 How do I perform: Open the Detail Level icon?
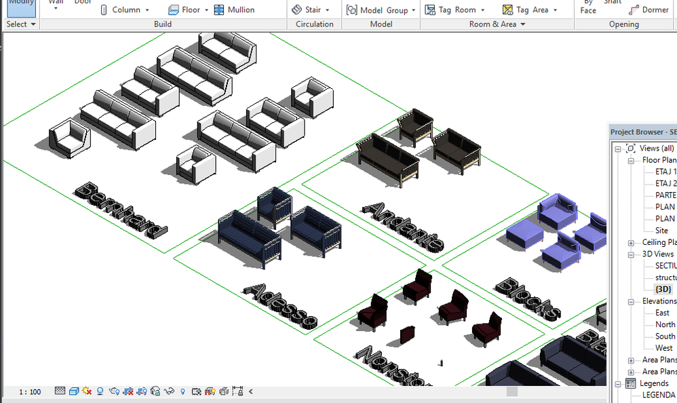60,391
